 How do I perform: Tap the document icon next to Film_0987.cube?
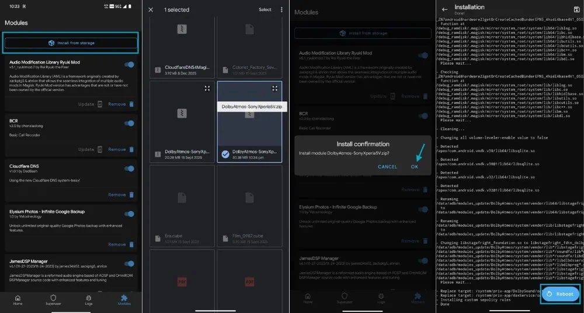point(225,238)
